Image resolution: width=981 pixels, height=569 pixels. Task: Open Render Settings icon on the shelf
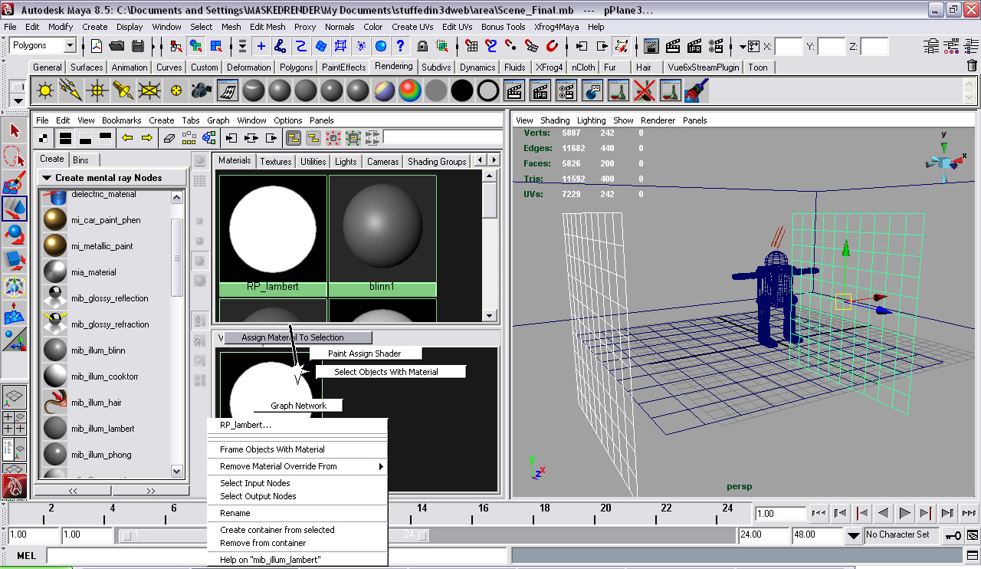(x=566, y=91)
